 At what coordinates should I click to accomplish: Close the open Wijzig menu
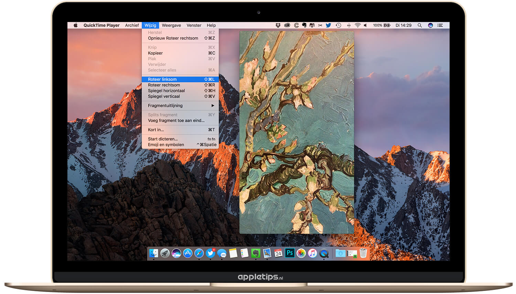click(x=150, y=25)
